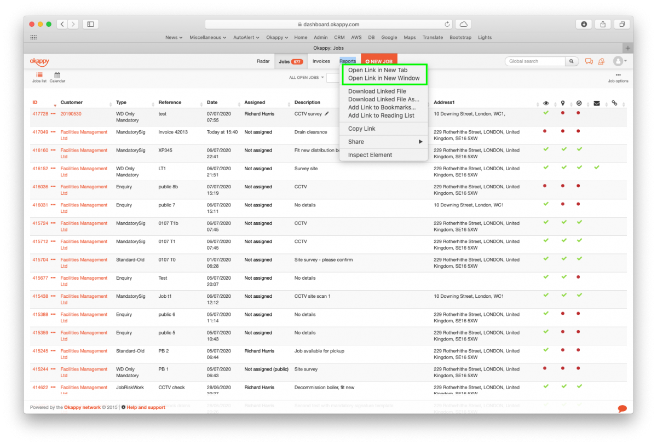Switch to Calendar view using the calendar icon
The image size is (657, 445).
(x=57, y=76)
